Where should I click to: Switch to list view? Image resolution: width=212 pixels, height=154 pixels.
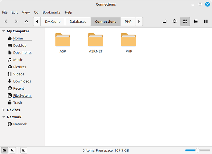point(195,22)
